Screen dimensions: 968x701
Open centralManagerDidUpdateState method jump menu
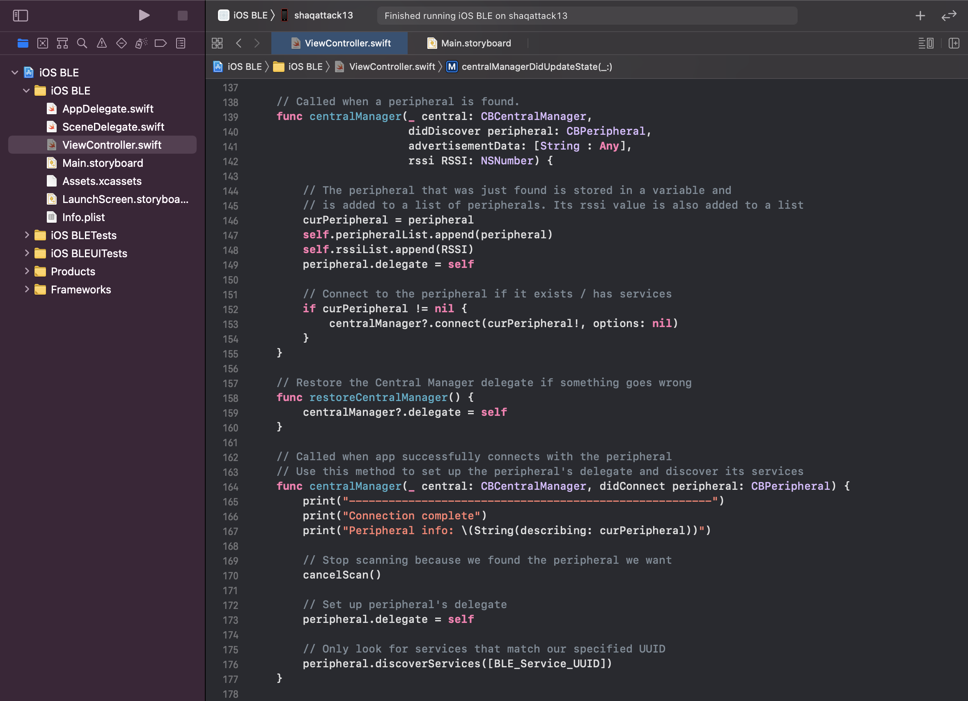tap(529, 67)
